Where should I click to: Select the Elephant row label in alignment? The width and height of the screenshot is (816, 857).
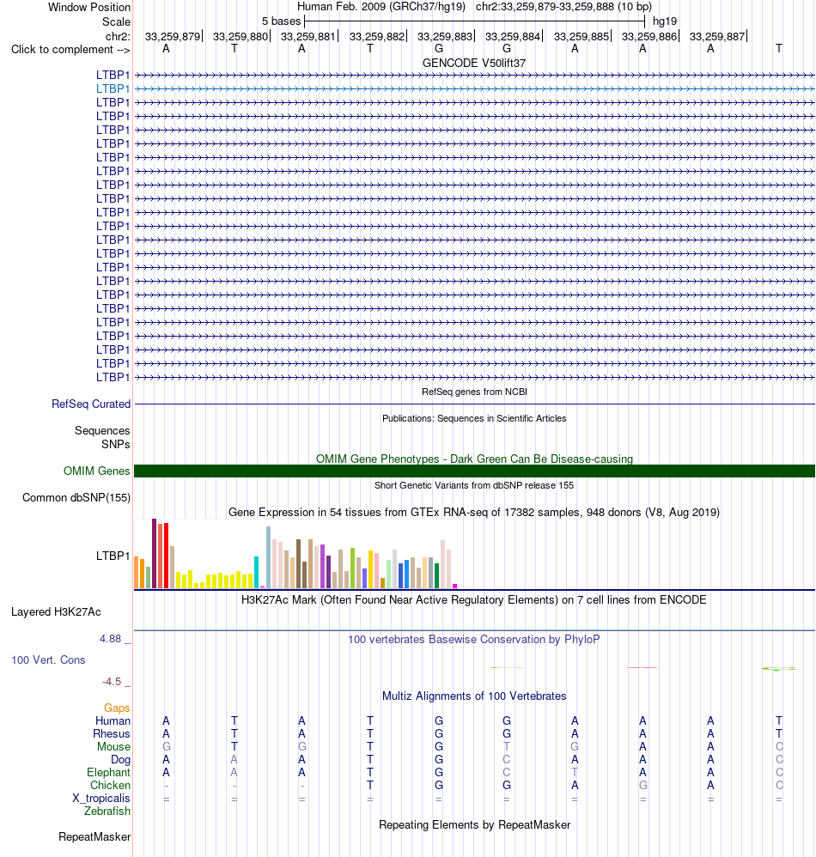click(109, 773)
